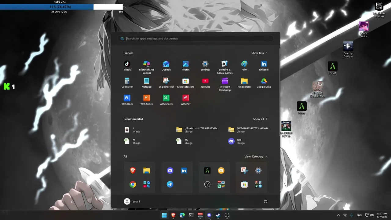The width and height of the screenshot is (391, 220).
Task: Select the EA SPORTS FC 26 desktop icon
Action: (x=286, y=130)
